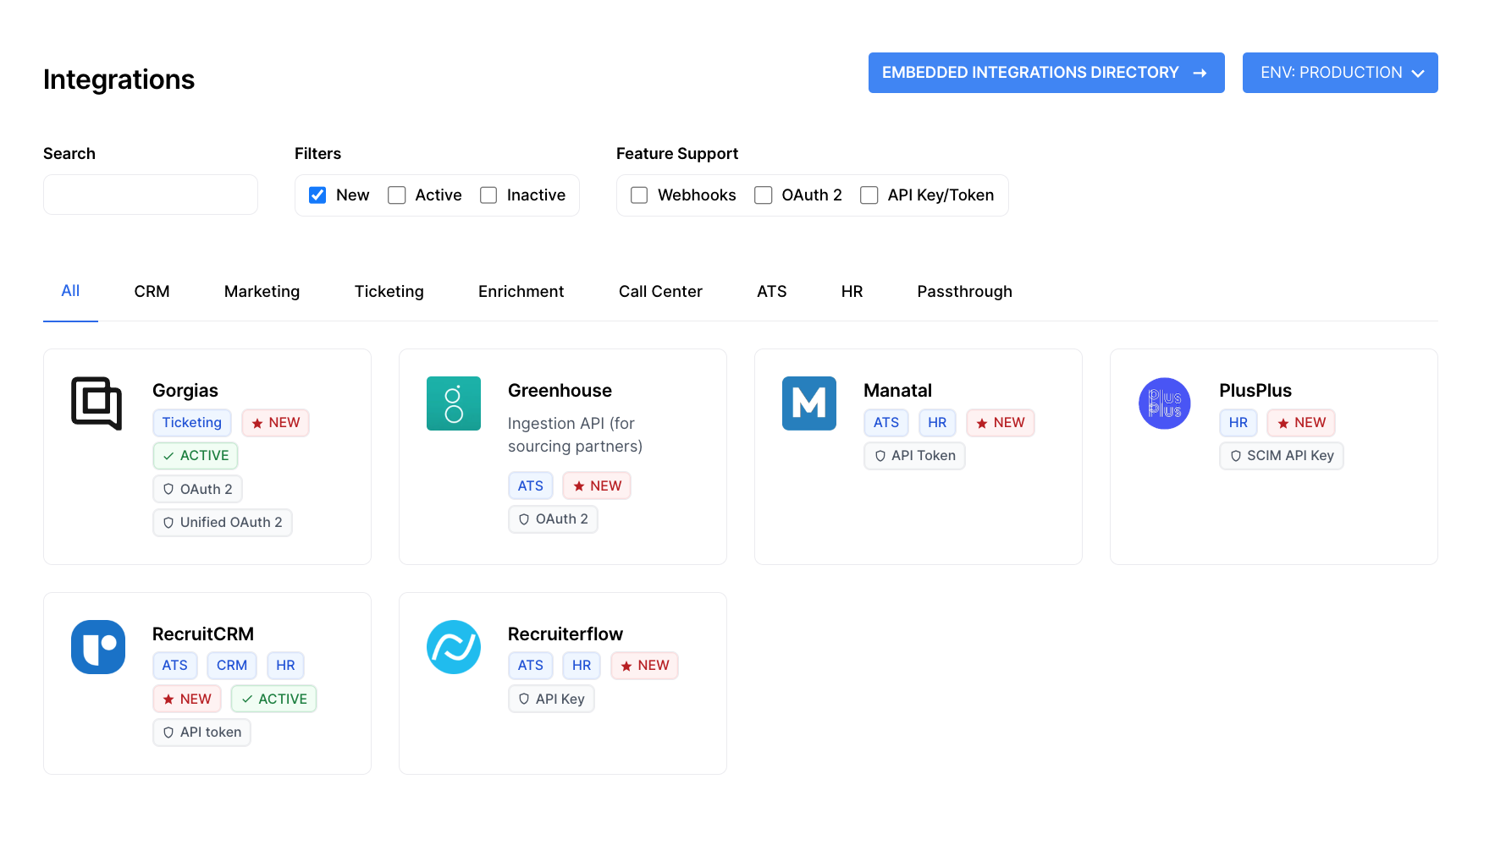Check the Webhooks feature support box

(x=639, y=195)
